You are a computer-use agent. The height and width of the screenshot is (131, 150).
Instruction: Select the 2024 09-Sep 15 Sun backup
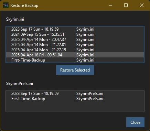(75, 34)
